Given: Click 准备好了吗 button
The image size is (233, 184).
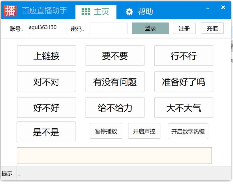Looking at the screenshot, I should click(x=184, y=82).
